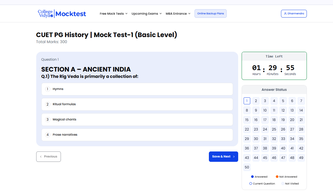
Task: Choose Magical chants as the answer
Action: click(x=137, y=120)
